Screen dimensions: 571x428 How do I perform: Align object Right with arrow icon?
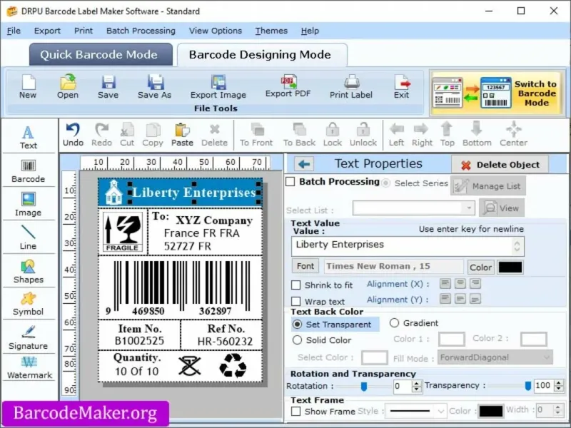click(x=422, y=135)
